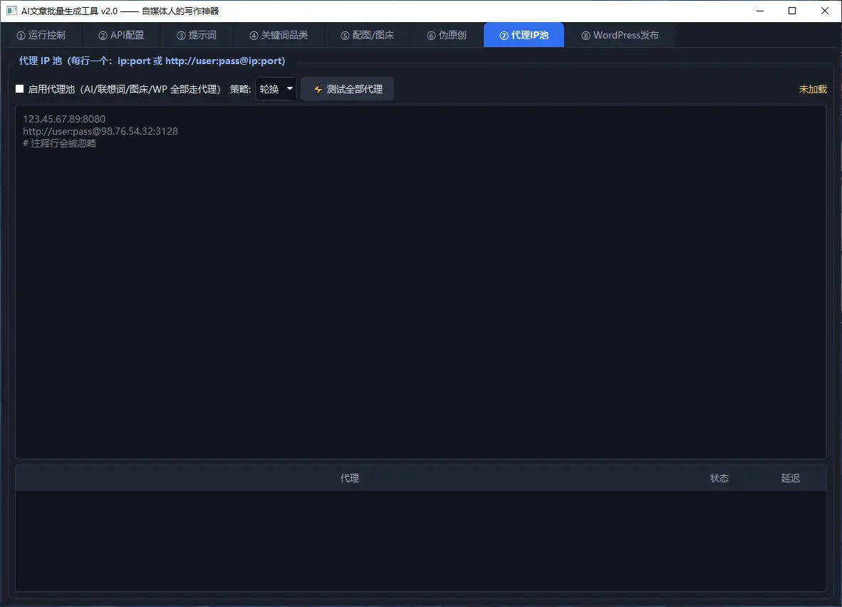This screenshot has height=607, width=842.
Task: Click inside the proxy list text area
Action: pyautogui.click(x=421, y=282)
